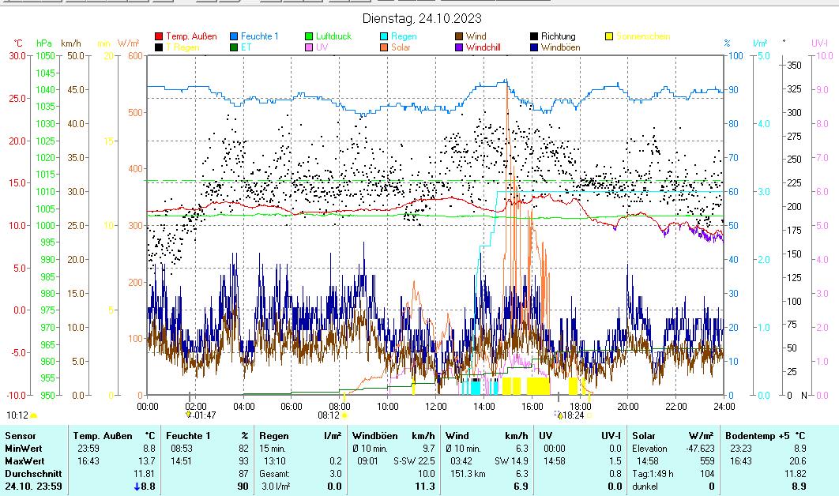Click the Bodentemp max value 20.6

pyautogui.click(x=797, y=461)
